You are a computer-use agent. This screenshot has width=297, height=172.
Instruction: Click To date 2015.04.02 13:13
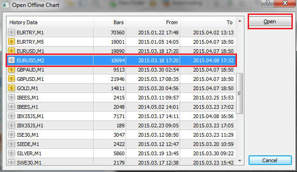[x=213, y=33]
